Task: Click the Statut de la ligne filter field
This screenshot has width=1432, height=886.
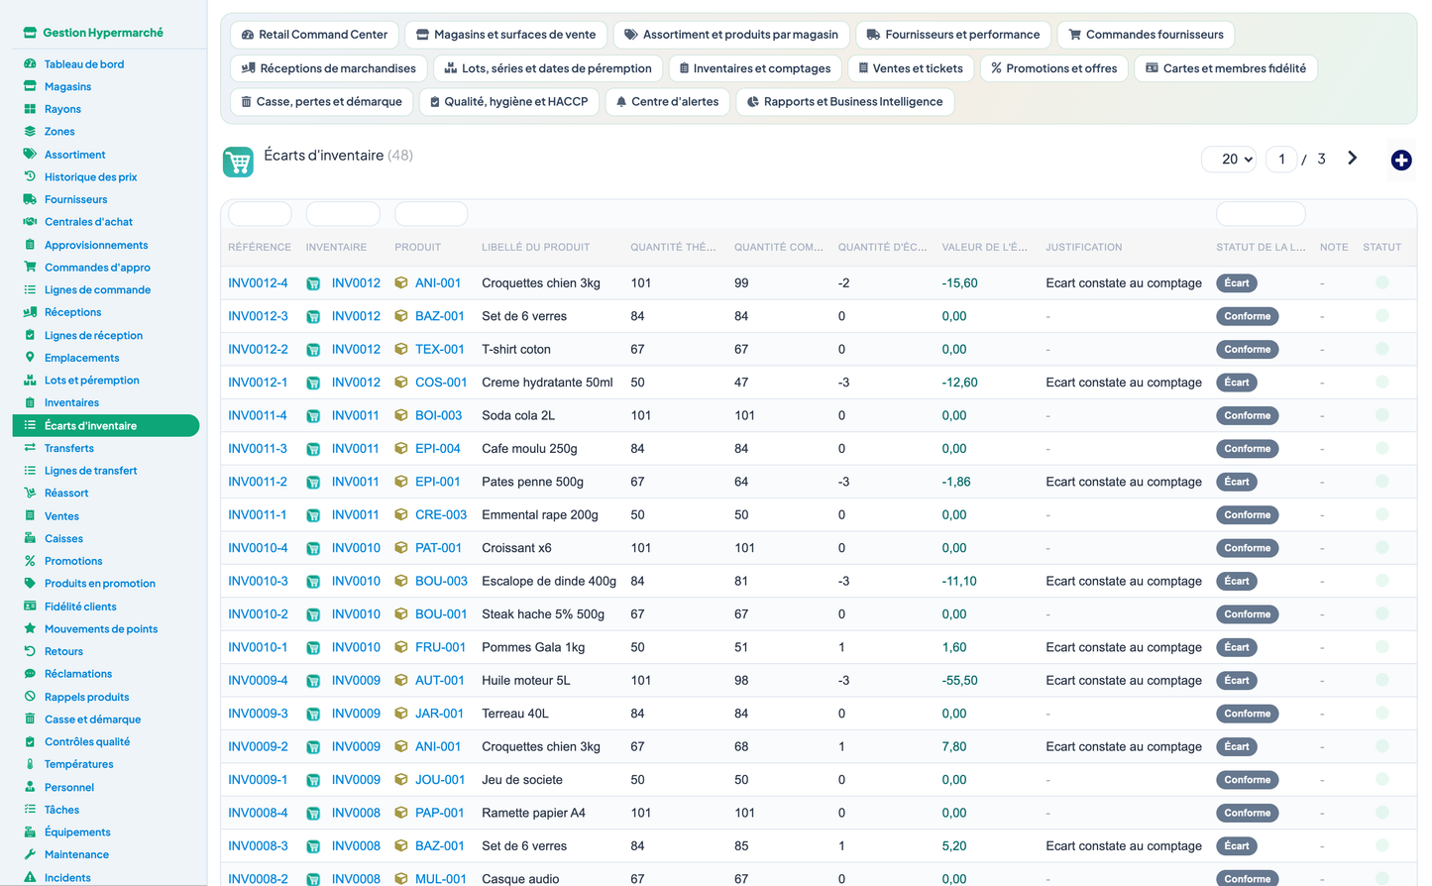Action: click(x=1261, y=214)
